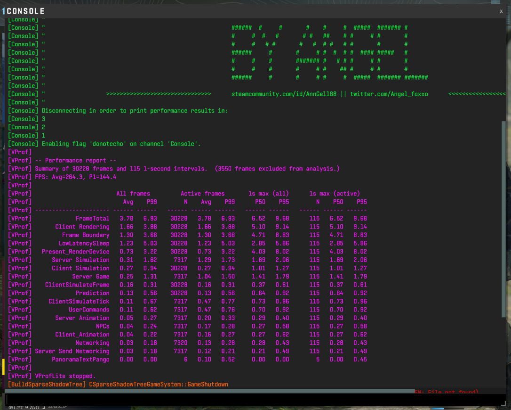
Task: Click the '1s max (active)' column header
Action: [335, 194]
